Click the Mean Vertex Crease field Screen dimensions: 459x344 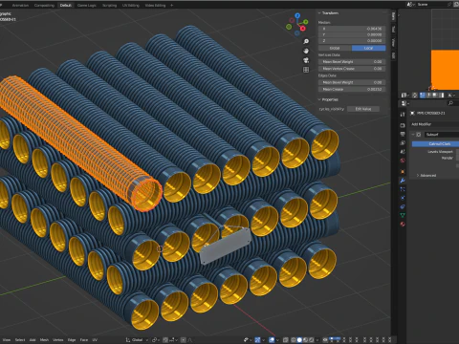click(352, 69)
